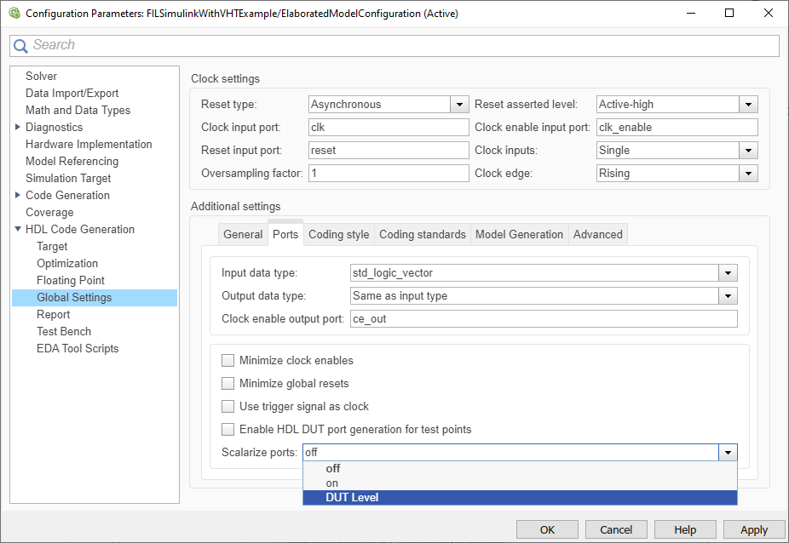The image size is (789, 543).
Task: Click the Apply button
Action: pyautogui.click(x=754, y=530)
